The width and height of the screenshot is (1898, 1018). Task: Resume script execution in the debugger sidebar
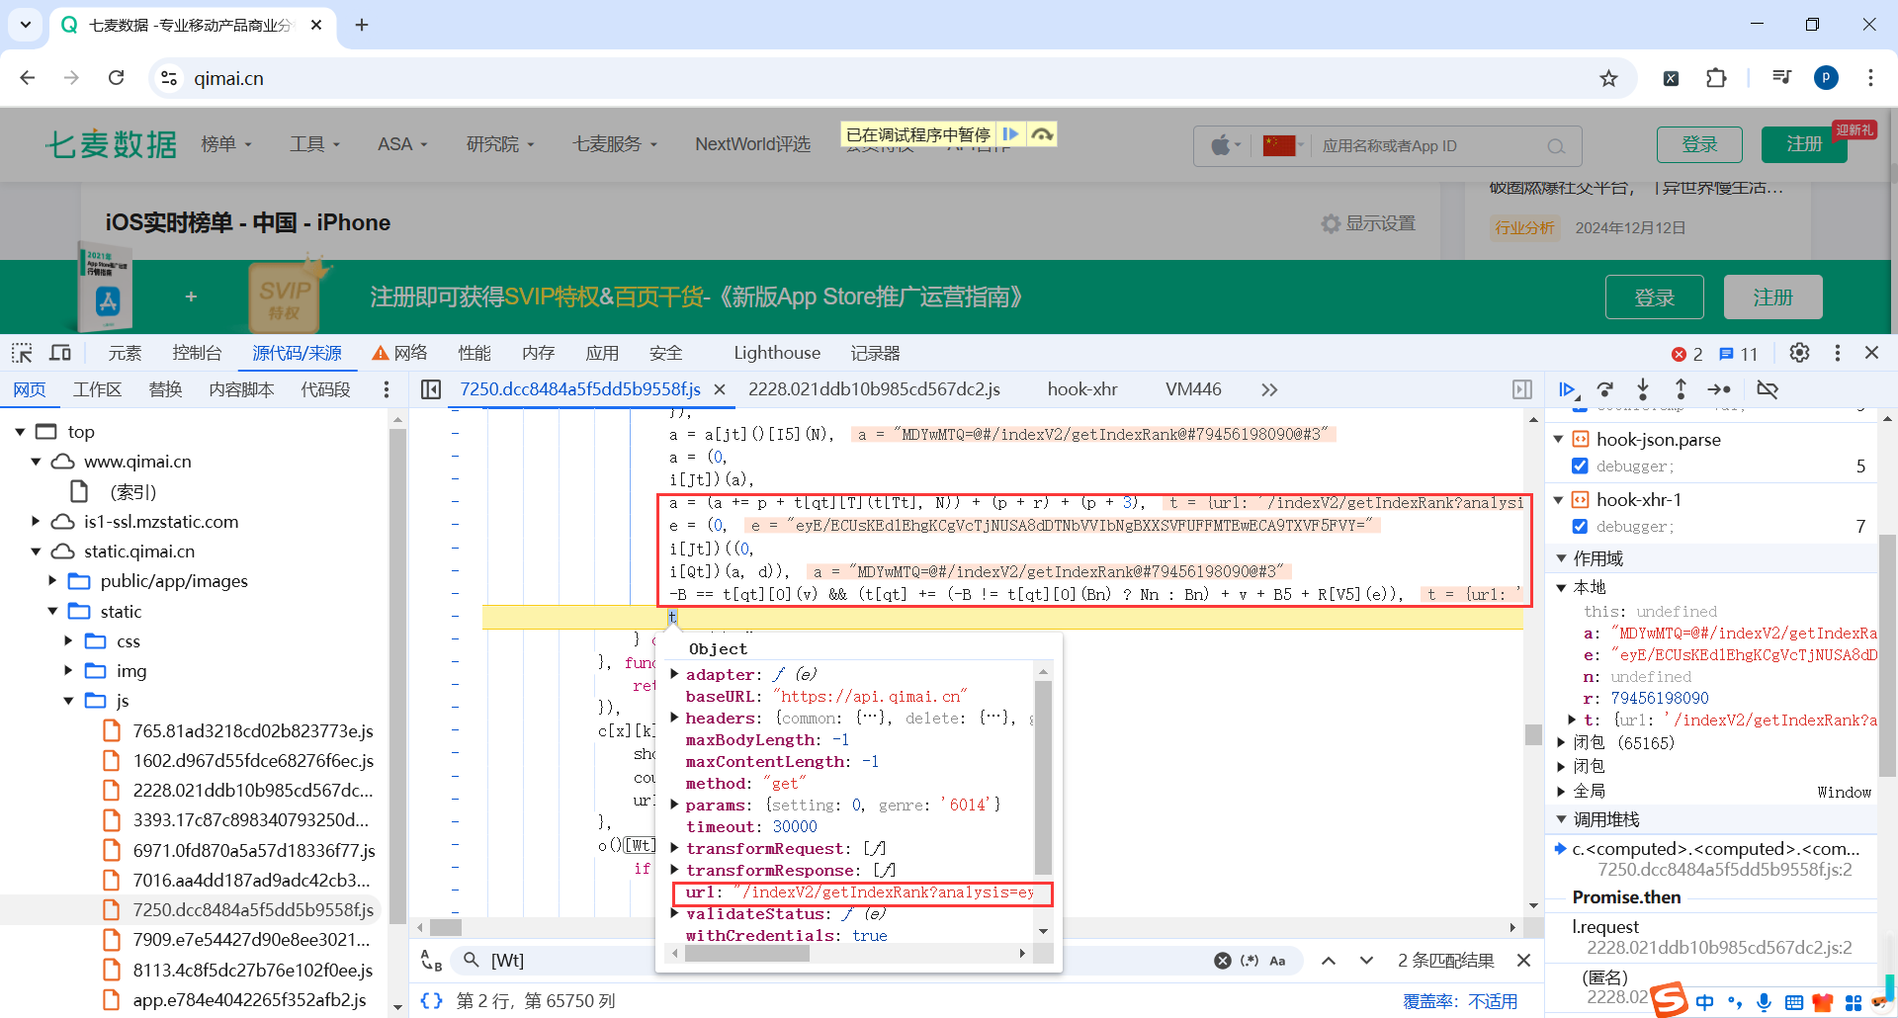click(1567, 389)
